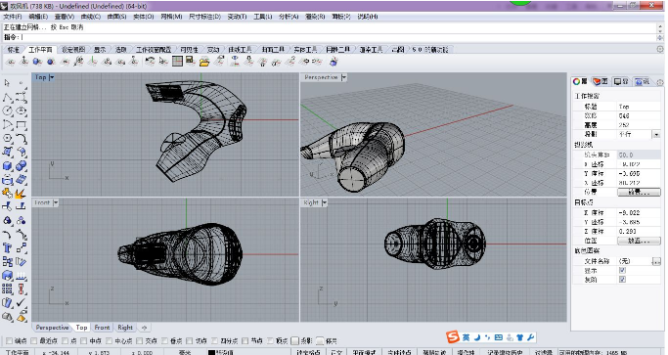Select the solid box tool
The width and height of the screenshot is (668, 355).
7,166
